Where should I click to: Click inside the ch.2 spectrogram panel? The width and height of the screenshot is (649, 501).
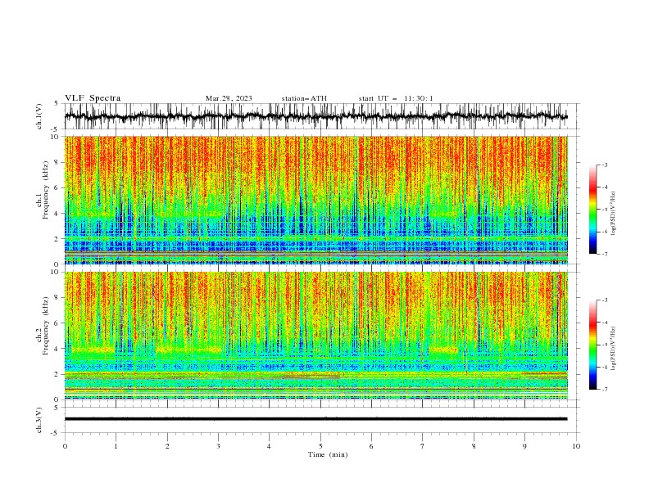pos(315,336)
